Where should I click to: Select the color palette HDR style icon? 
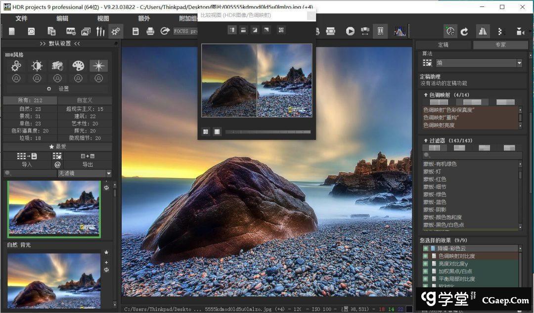(78, 66)
